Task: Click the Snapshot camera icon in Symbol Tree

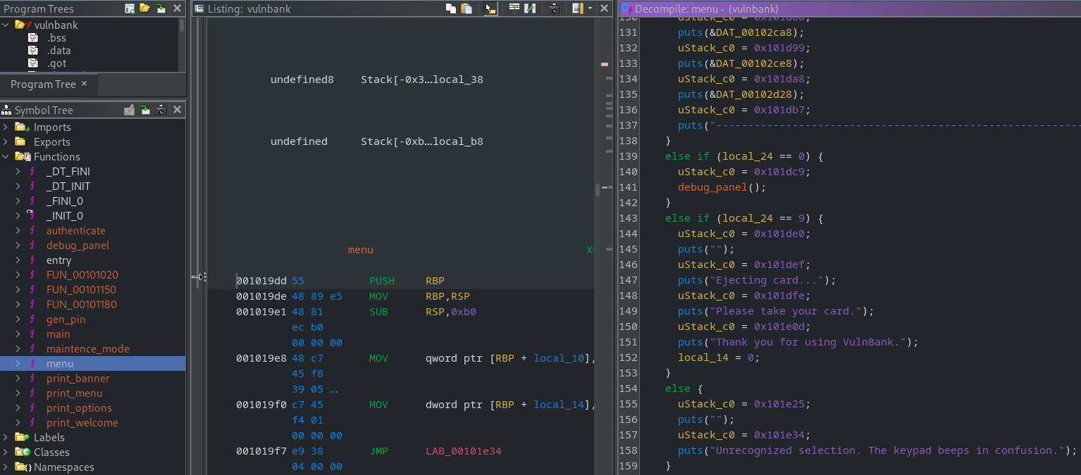Action: pyautogui.click(x=160, y=110)
